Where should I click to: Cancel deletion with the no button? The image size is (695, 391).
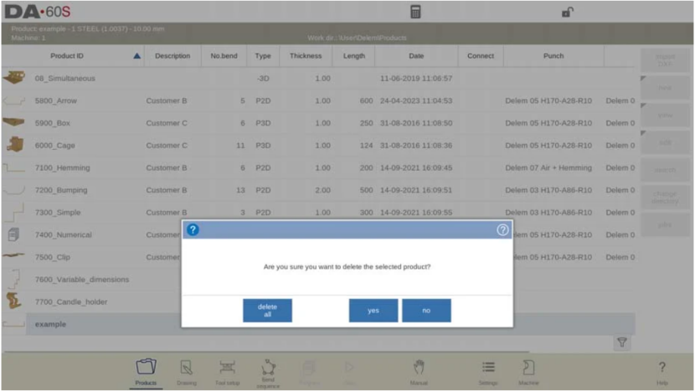(426, 311)
